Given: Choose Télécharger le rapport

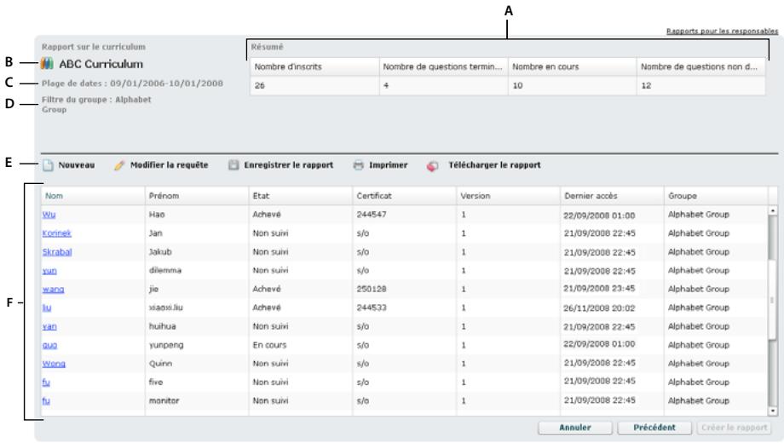Looking at the screenshot, I should pos(494,165).
